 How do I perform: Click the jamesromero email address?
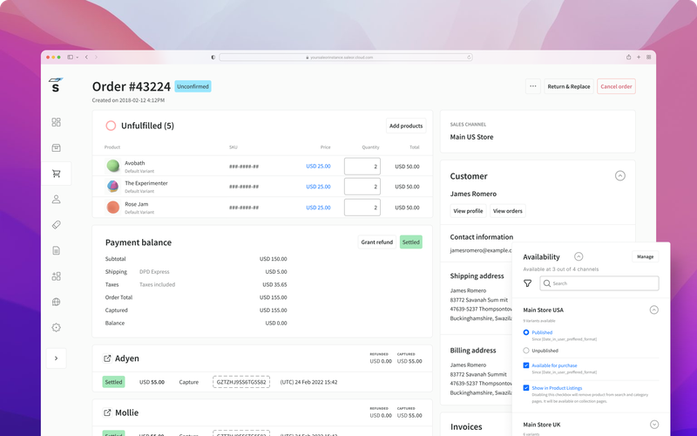(x=481, y=250)
